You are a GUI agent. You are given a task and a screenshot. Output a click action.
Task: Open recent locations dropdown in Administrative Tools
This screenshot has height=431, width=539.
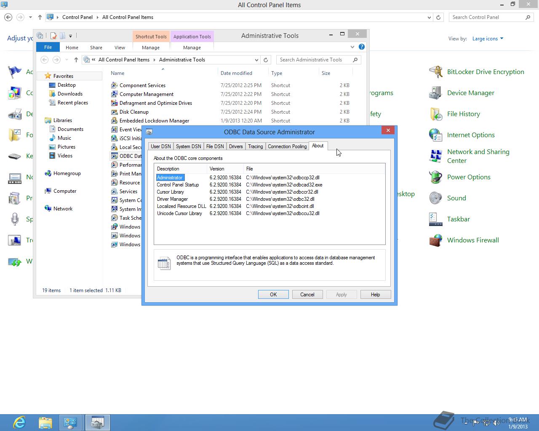tap(67, 60)
